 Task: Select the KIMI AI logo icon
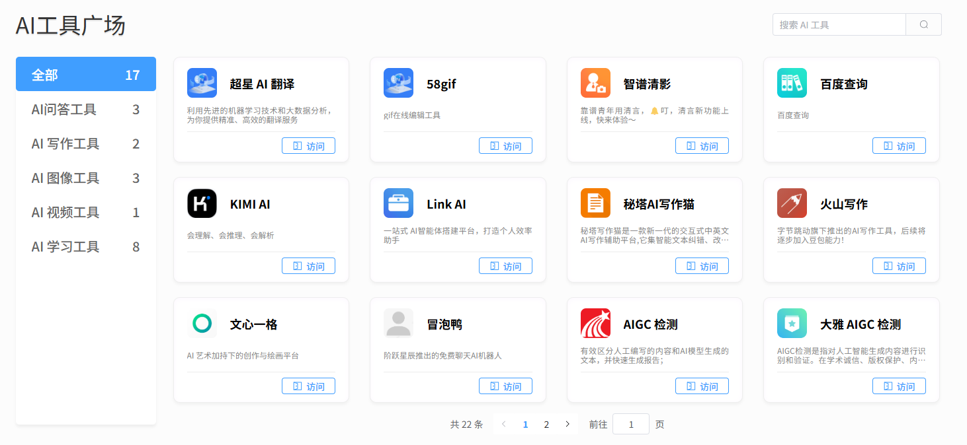(202, 203)
